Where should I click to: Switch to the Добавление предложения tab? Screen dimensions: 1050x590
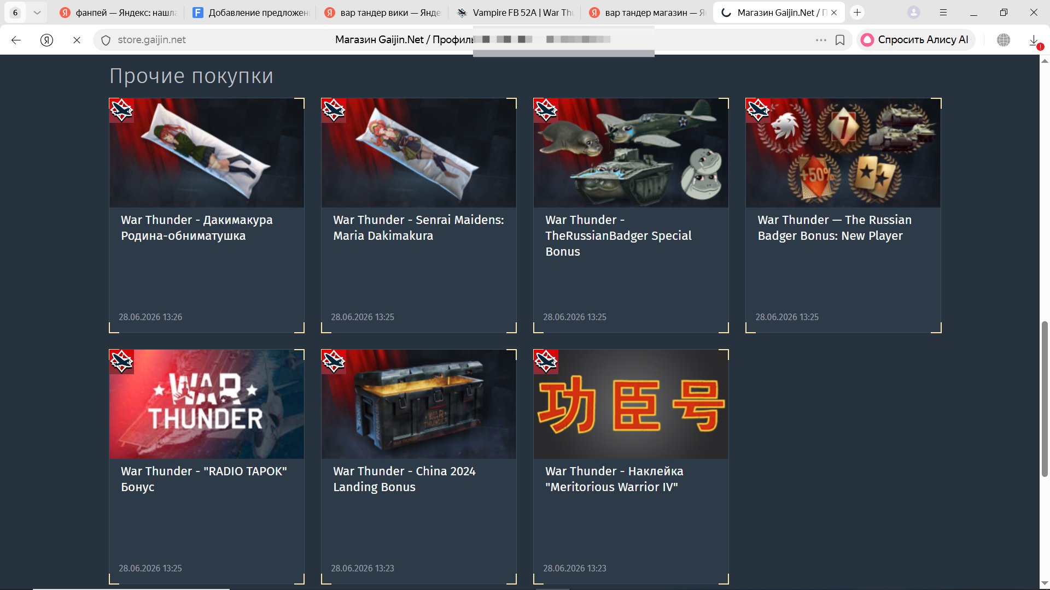250,12
